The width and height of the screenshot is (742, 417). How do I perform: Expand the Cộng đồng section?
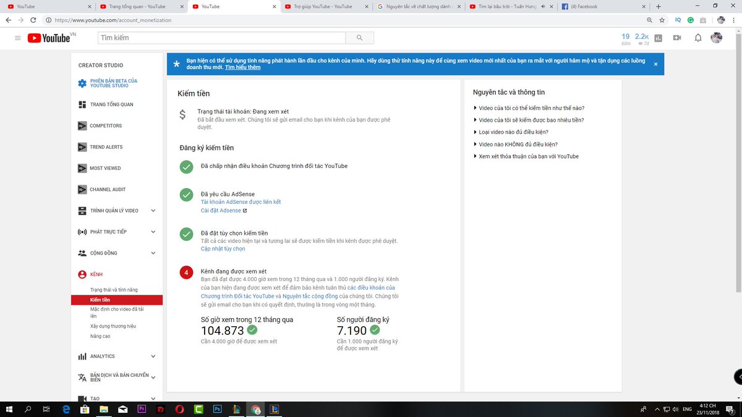click(153, 253)
